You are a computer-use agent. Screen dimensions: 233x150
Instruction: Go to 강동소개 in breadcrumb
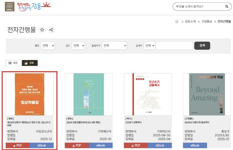[x=190, y=21]
